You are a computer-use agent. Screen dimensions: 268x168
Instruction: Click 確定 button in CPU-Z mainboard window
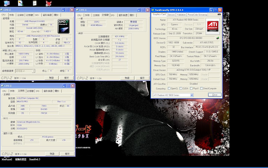click(x=67, y=154)
